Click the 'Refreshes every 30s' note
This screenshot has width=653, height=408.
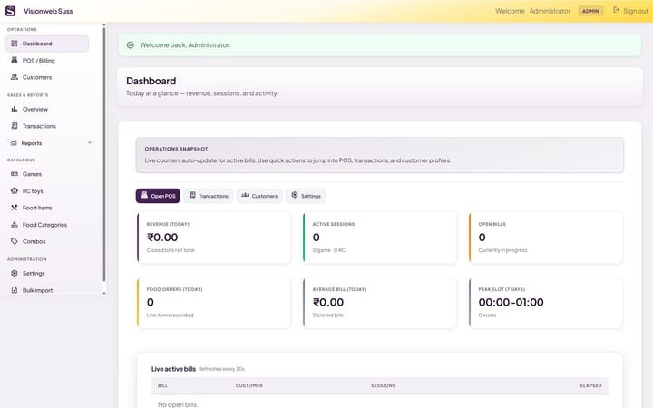pyautogui.click(x=221, y=369)
